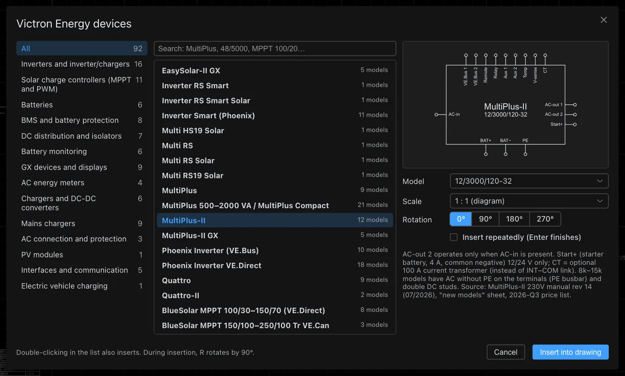
Task: Pick Inverter RS Smart Solar row
Action: tap(275, 100)
